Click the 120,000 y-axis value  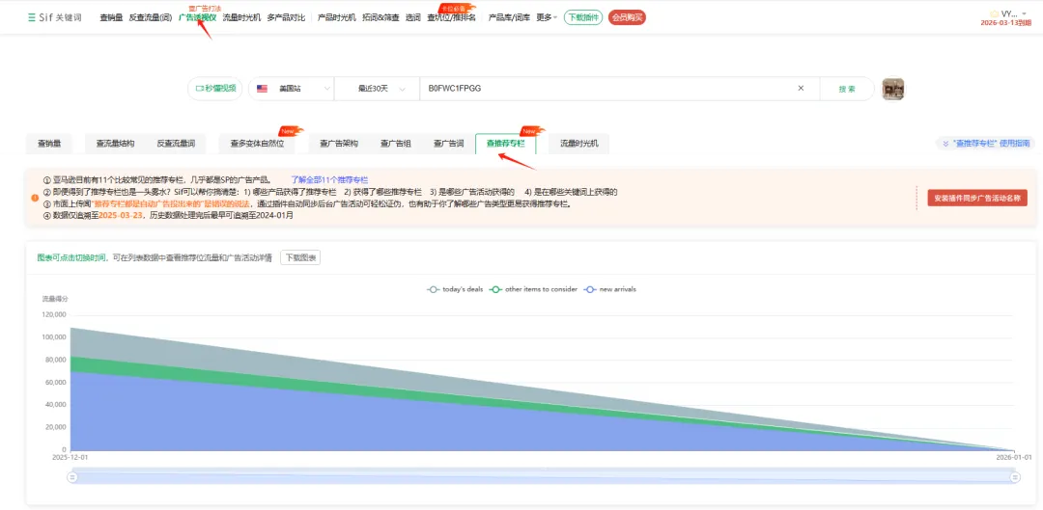[x=54, y=314]
